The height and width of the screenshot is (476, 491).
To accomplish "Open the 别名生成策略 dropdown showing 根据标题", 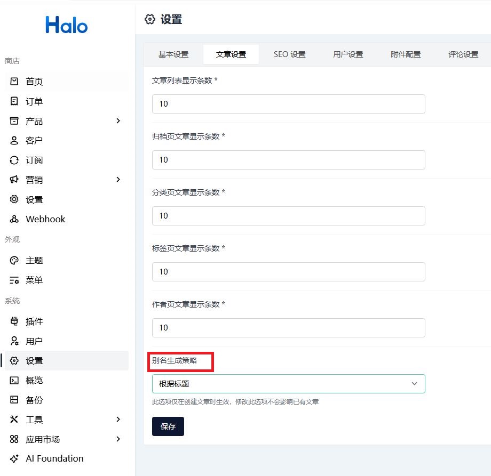I will [288, 384].
